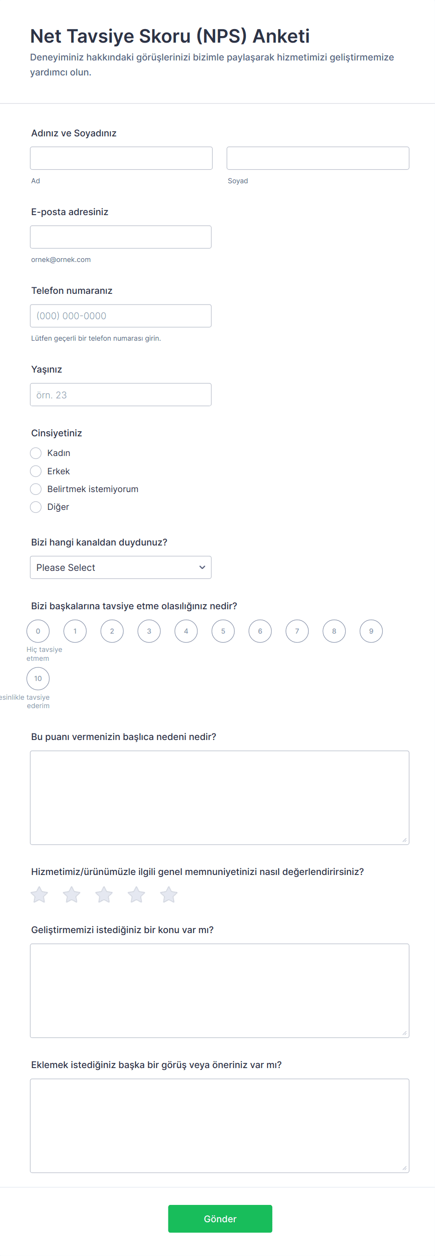Give a five-star satisfaction rating
Screen dimensions: 435x1256
(169, 894)
